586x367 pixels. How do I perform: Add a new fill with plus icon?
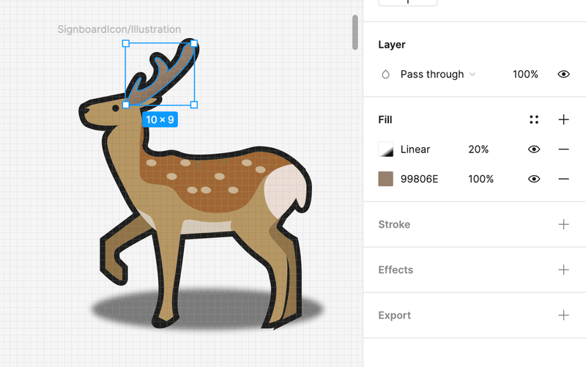tap(563, 119)
